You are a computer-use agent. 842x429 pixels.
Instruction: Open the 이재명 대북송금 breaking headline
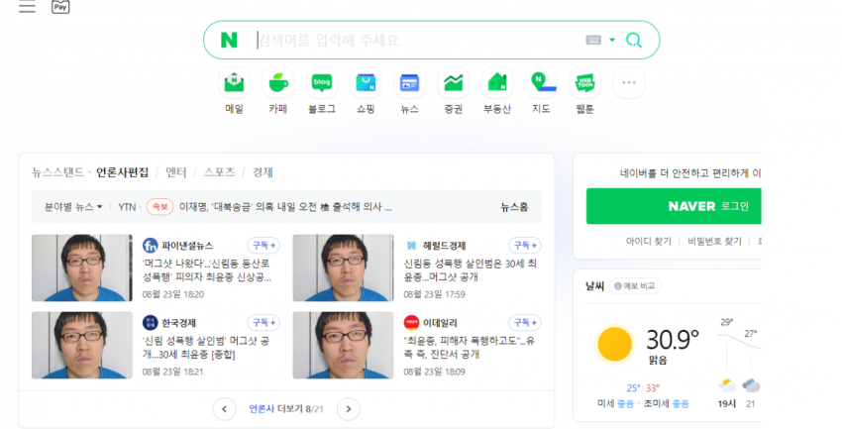285,207
